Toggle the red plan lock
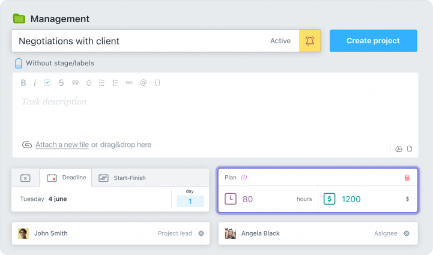 click(x=407, y=178)
